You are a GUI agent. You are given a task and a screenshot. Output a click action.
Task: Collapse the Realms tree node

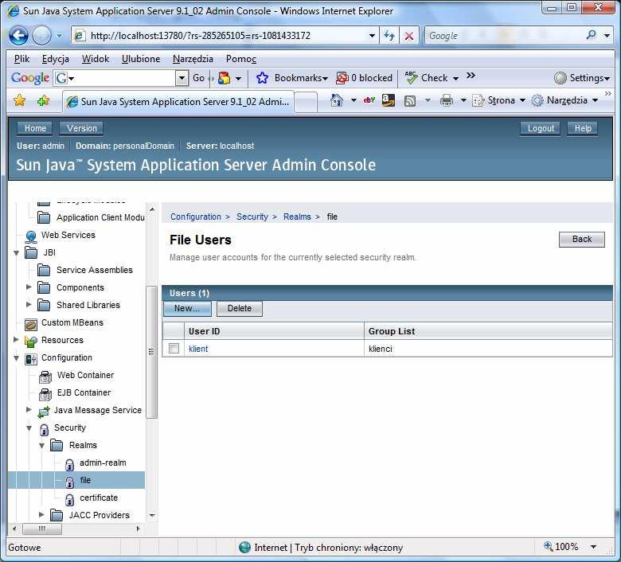41,446
